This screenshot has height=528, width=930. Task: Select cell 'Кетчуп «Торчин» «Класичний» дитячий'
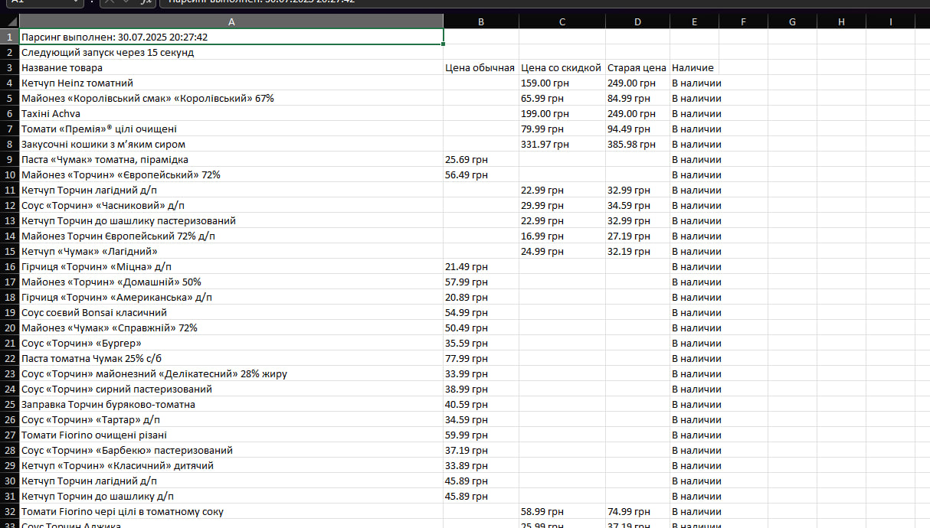tap(231, 465)
